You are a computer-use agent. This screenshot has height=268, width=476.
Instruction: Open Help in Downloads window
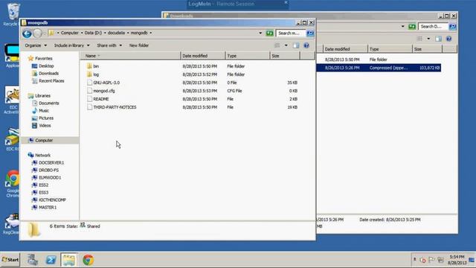click(x=448, y=39)
